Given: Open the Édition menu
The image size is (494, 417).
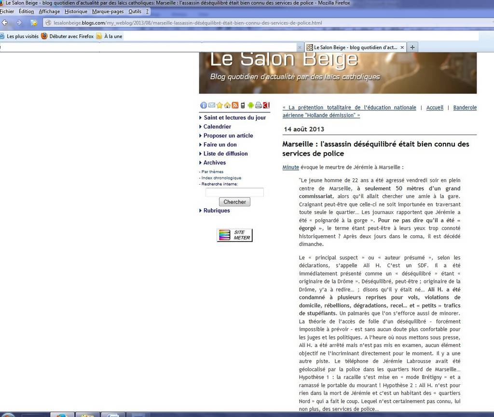Looking at the screenshot, I should [x=27, y=12].
